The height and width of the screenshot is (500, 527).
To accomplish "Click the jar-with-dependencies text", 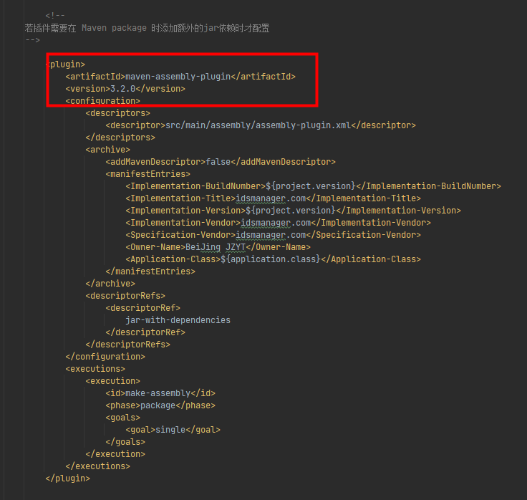I will (x=178, y=320).
